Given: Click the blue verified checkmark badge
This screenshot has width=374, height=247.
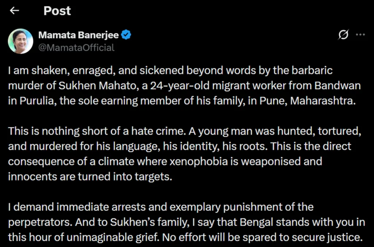Looking at the screenshot, I should point(126,35).
